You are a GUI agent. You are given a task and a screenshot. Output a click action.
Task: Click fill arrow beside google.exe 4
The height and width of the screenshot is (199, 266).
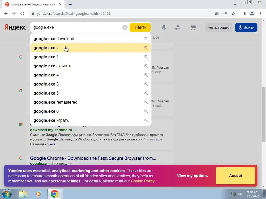(x=146, y=75)
